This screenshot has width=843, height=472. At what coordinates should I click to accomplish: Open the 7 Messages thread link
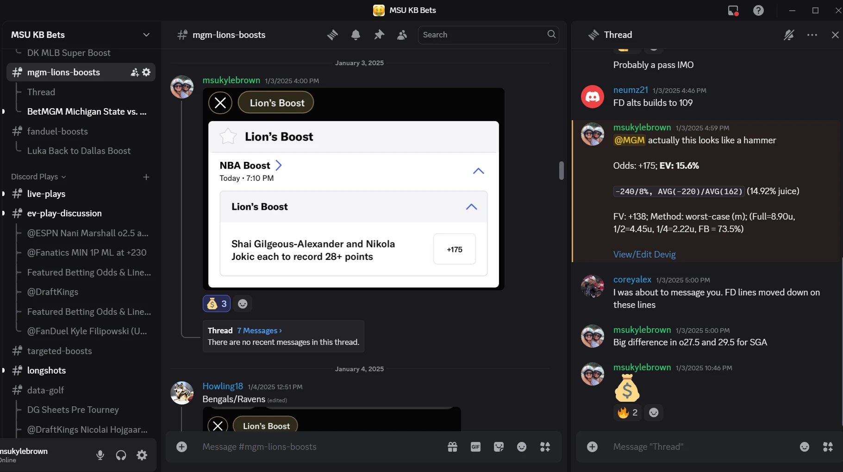coord(259,331)
